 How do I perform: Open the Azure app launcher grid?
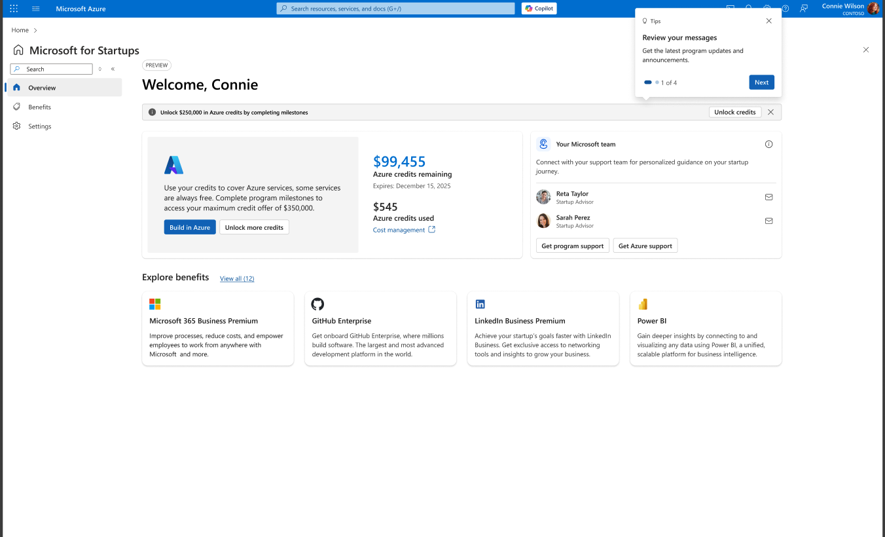coord(14,9)
